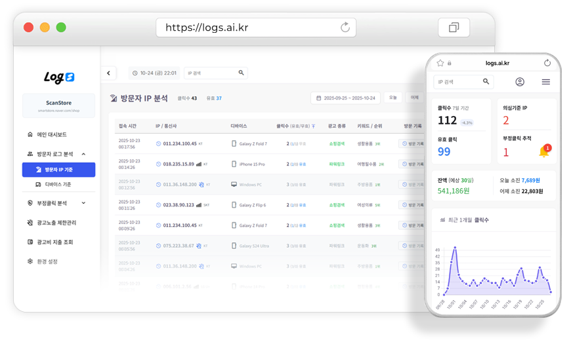Click the notification bell on 부정클릭 추적
Viewport: 571px width, 344px height.
click(543, 152)
